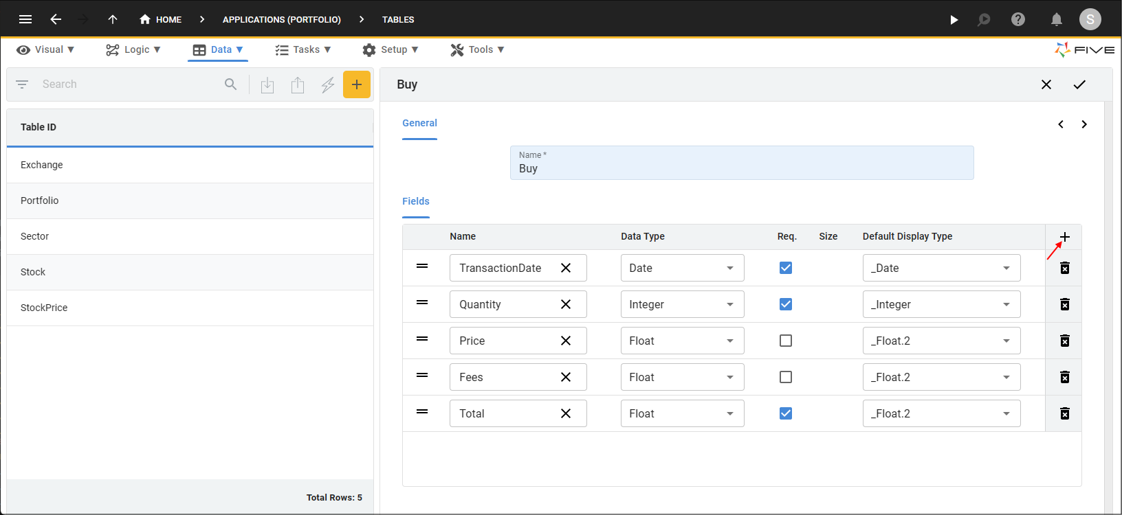The width and height of the screenshot is (1122, 515).
Task: Toggle Req. checkbox for Quantity
Action: 786,304
